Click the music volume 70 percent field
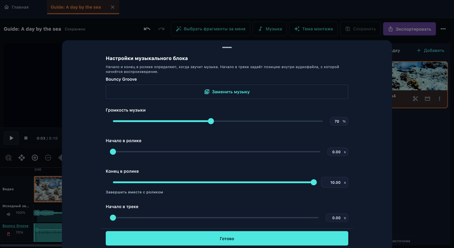 tap(339, 121)
